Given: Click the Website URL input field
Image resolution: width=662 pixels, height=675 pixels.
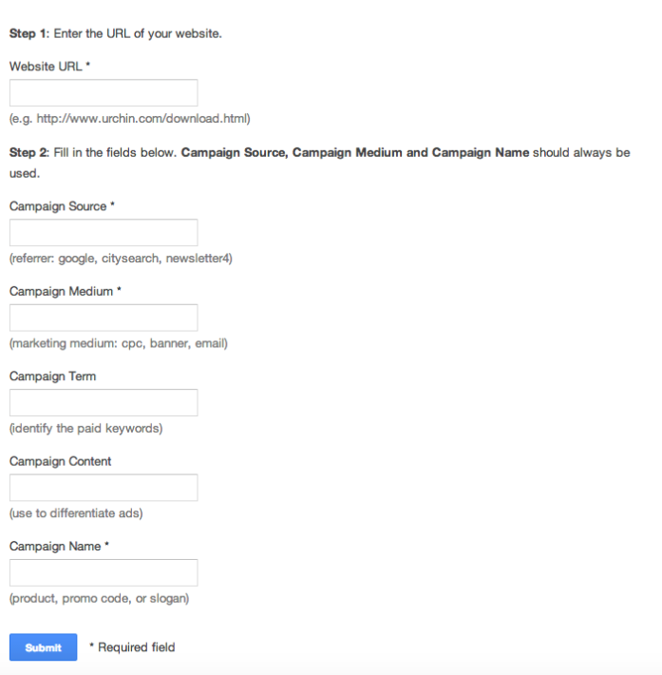Looking at the screenshot, I should coord(104,92).
